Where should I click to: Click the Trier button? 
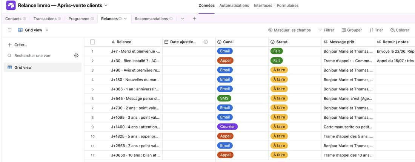coord(376,30)
